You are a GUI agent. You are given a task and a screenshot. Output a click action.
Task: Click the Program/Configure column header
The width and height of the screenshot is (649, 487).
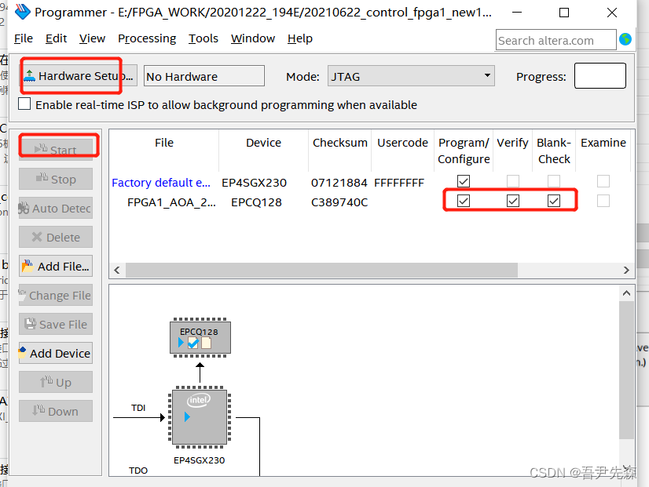click(x=464, y=151)
